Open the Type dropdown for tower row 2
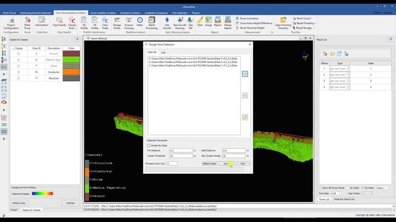The image size is (396, 222). [348, 75]
